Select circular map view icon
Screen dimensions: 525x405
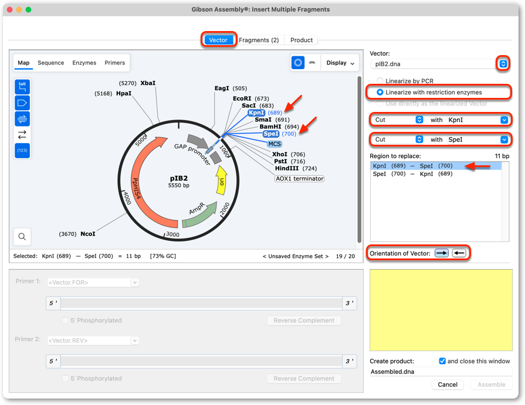click(x=297, y=63)
